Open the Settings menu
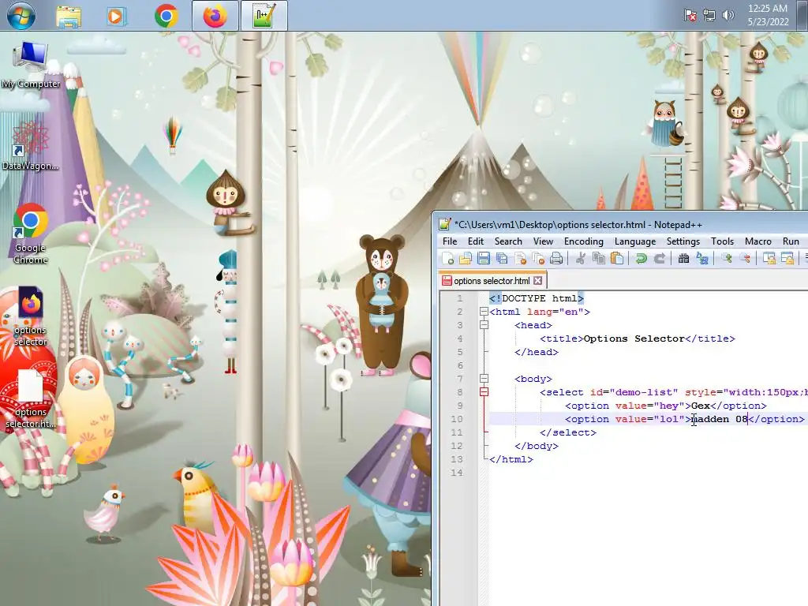 (x=683, y=241)
